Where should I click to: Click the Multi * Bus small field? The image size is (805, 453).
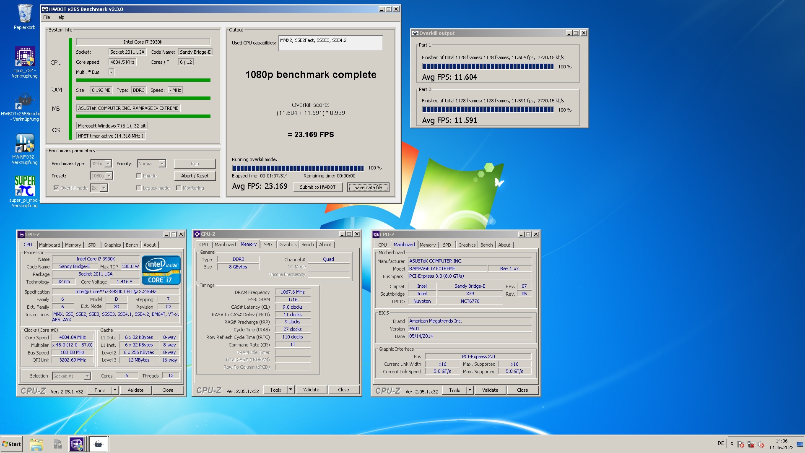click(112, 72)
